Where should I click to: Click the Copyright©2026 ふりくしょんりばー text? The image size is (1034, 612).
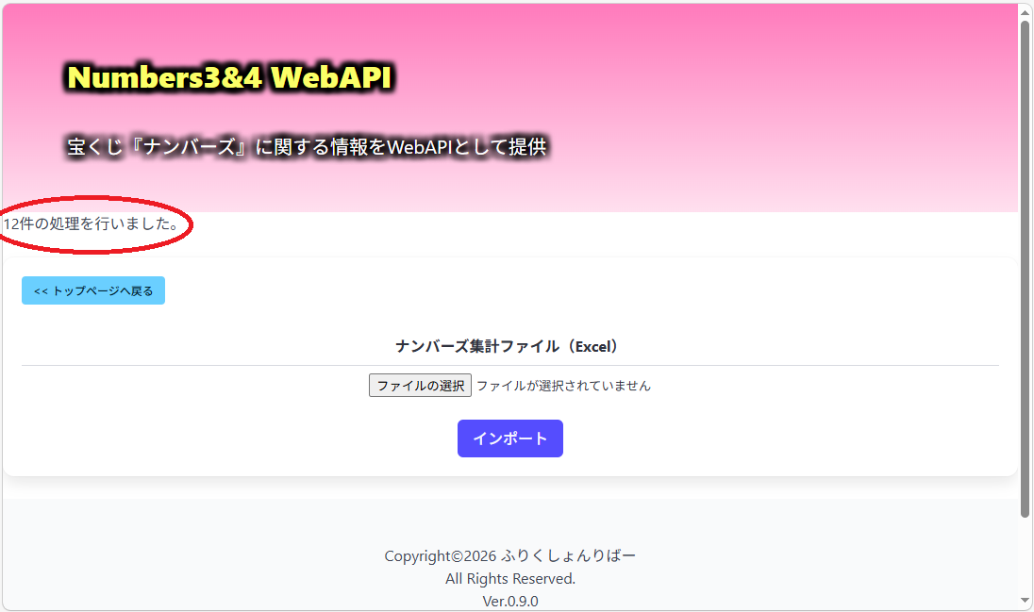point(509,556)
